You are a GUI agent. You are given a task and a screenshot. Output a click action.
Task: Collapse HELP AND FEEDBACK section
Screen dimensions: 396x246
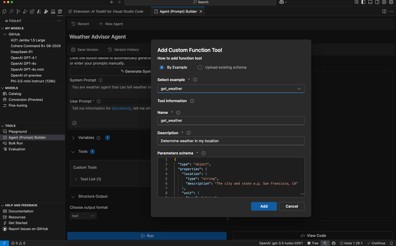click(2, 205)
